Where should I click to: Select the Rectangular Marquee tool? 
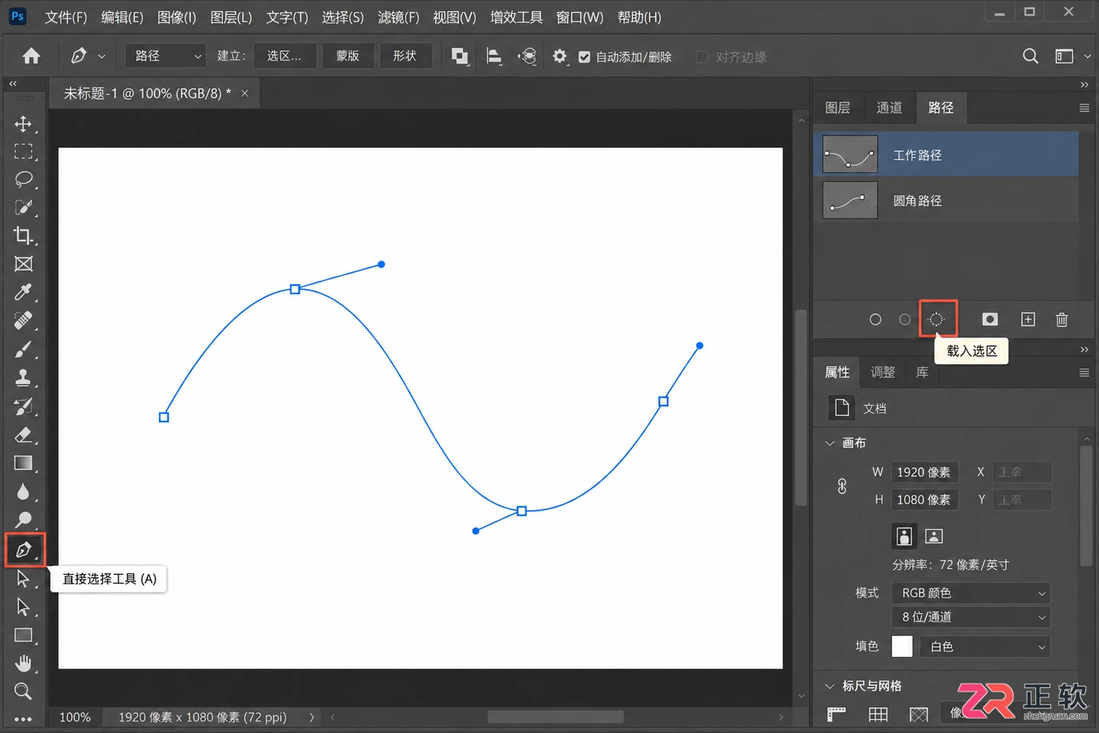point(23,151)
